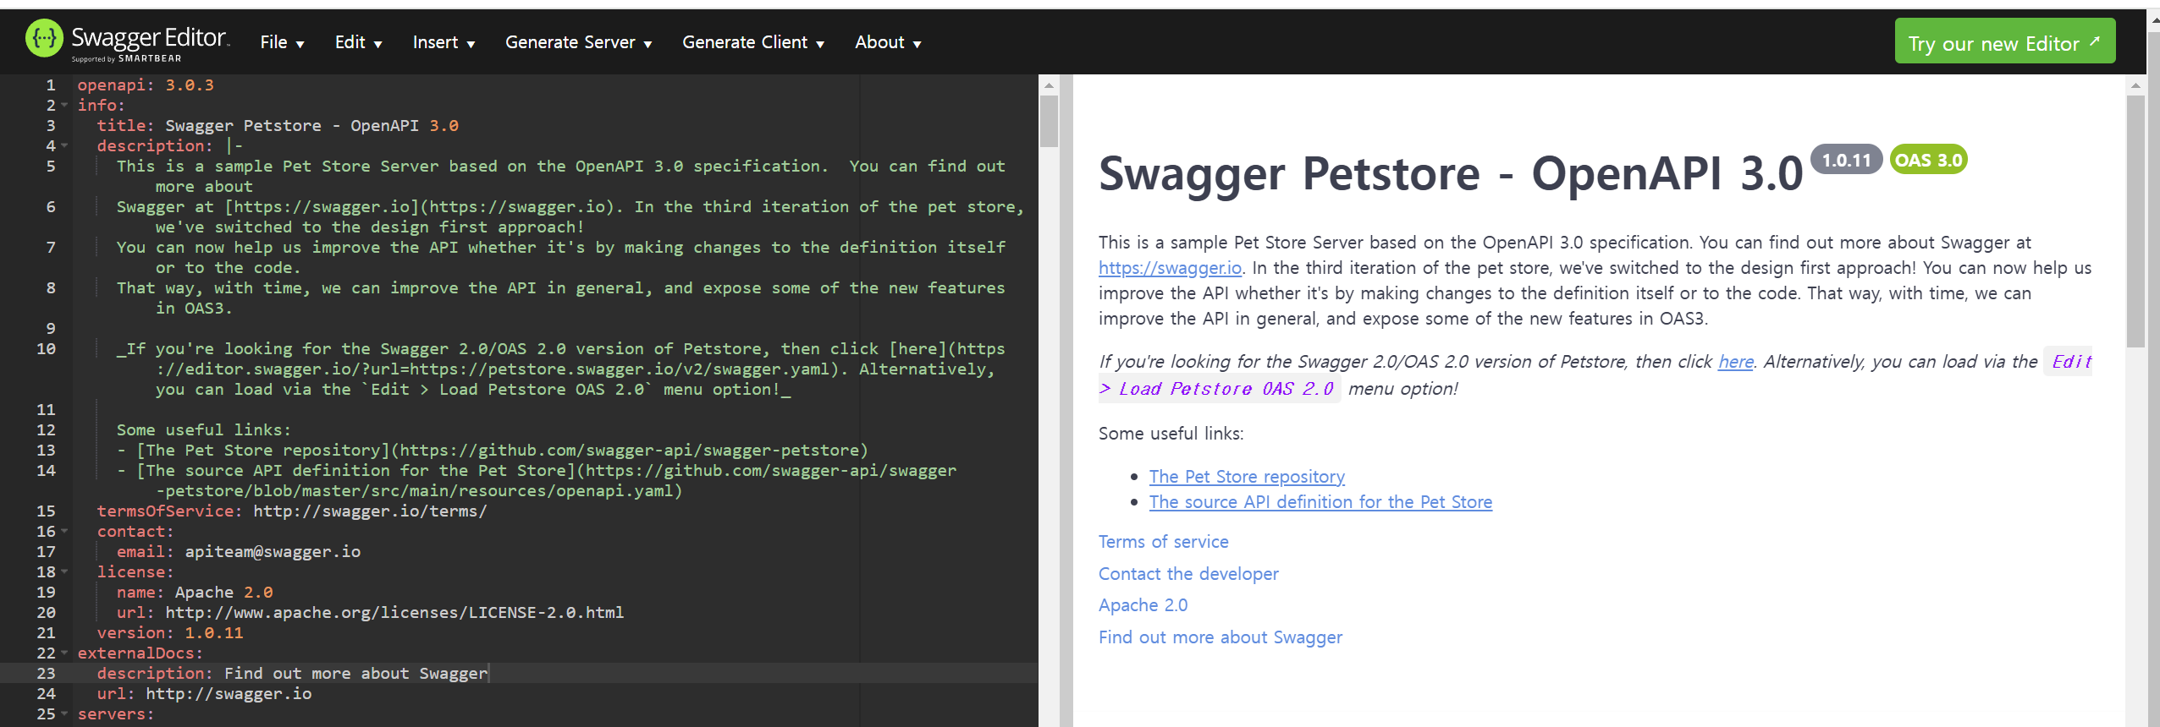Open the Apache 2.0 license link
Image resolution: width=2160 pixels, height=727 pixels.
click(1143, 605)
